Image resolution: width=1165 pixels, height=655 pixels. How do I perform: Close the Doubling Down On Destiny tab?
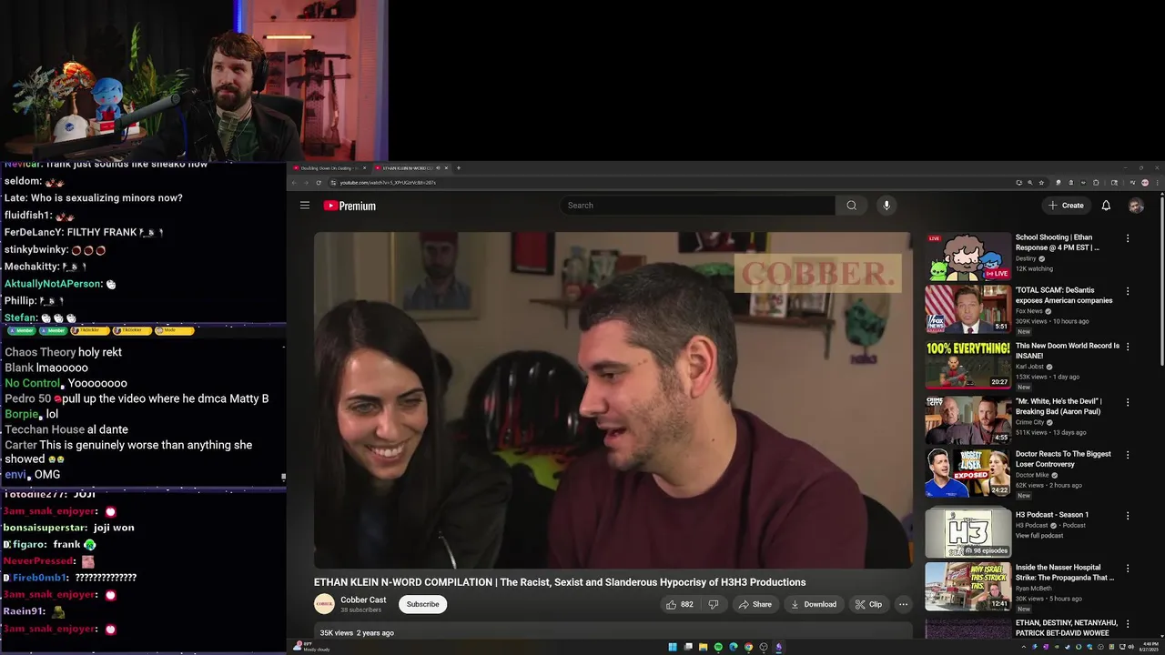(x=364, y=168)
